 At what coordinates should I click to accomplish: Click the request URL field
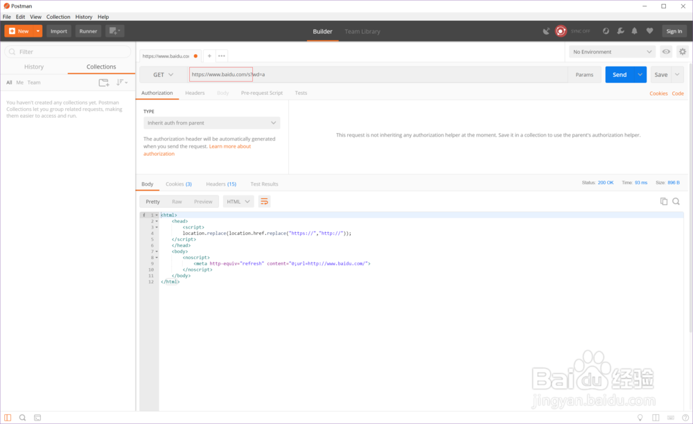point(378,75)
